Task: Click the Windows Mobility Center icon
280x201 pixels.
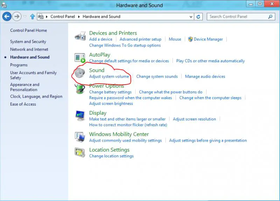Action: [80, 137]
